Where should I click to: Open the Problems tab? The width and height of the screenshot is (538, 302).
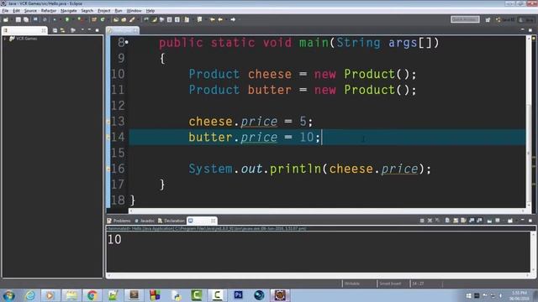click(x=119, y=221)
